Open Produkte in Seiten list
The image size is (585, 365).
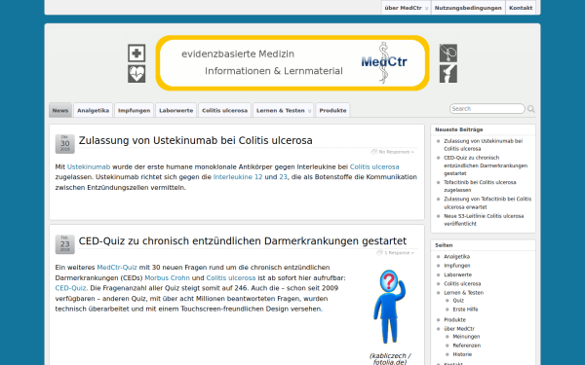pos(454,320)
